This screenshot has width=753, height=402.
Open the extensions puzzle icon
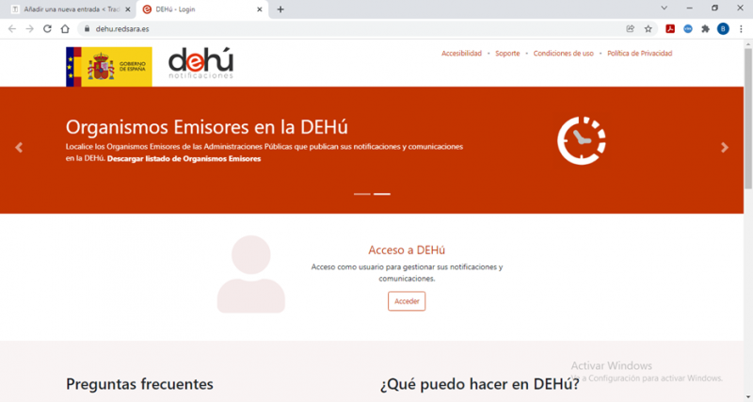[x=705, y=29]
